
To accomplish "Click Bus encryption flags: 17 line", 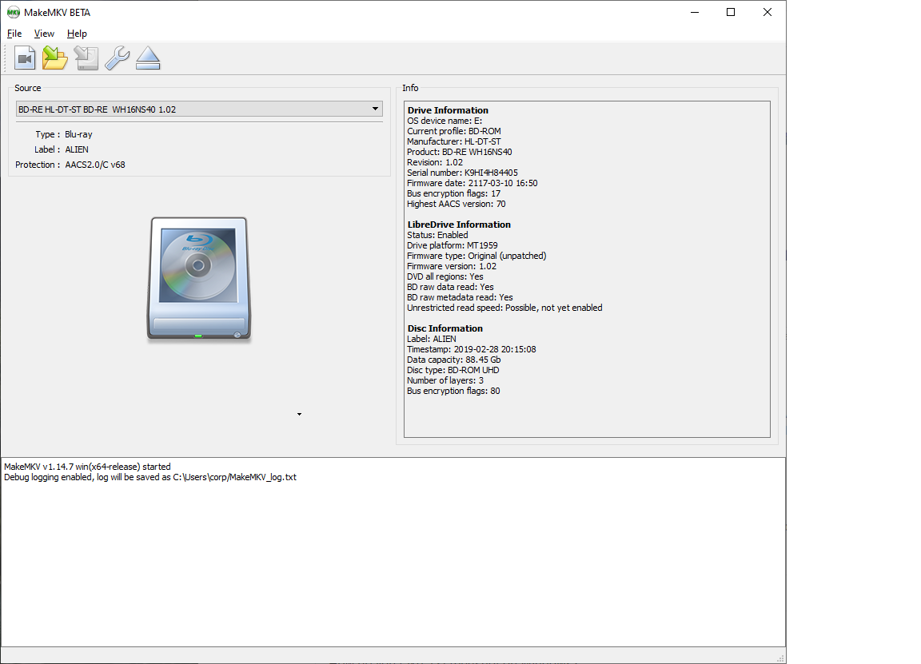I will tap(453, 193).
